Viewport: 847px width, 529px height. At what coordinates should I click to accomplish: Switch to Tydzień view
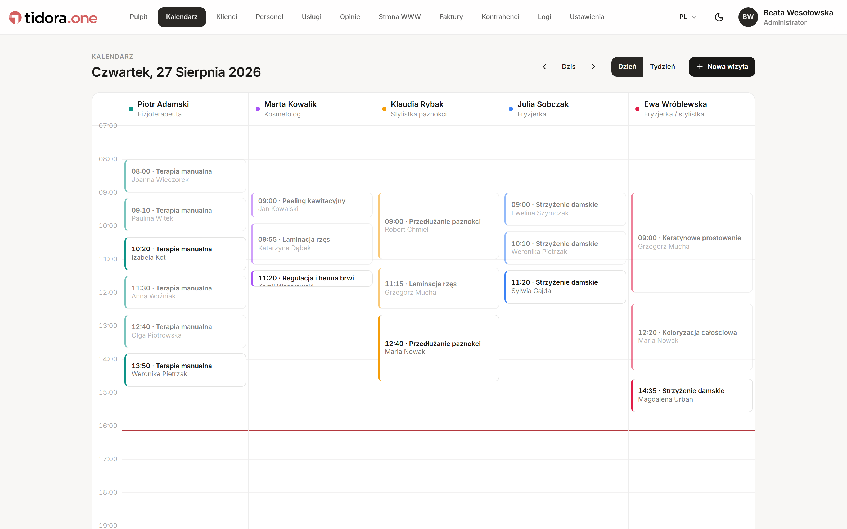tap(662, 66)
